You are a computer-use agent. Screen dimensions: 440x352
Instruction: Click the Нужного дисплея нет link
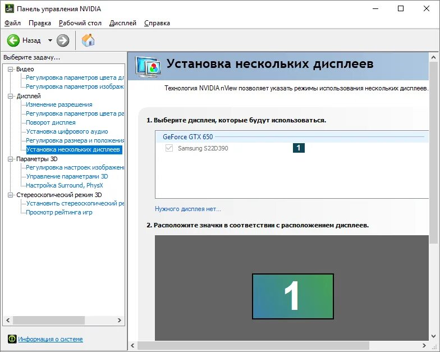click(188, 209)
